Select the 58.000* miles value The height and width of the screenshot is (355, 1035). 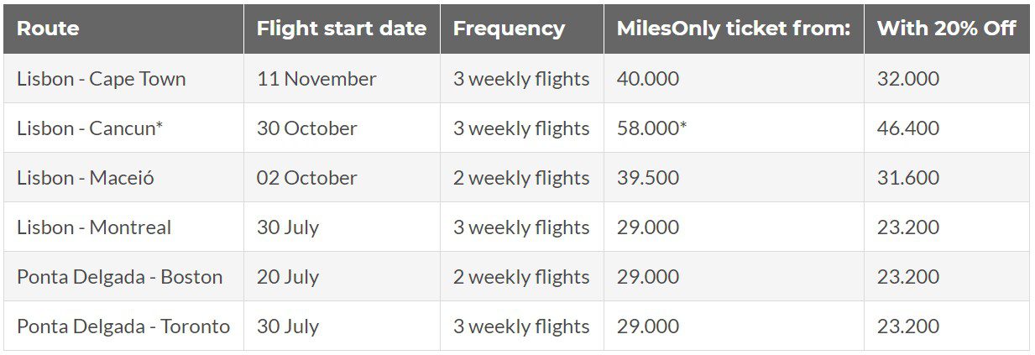tap(652, 128)
